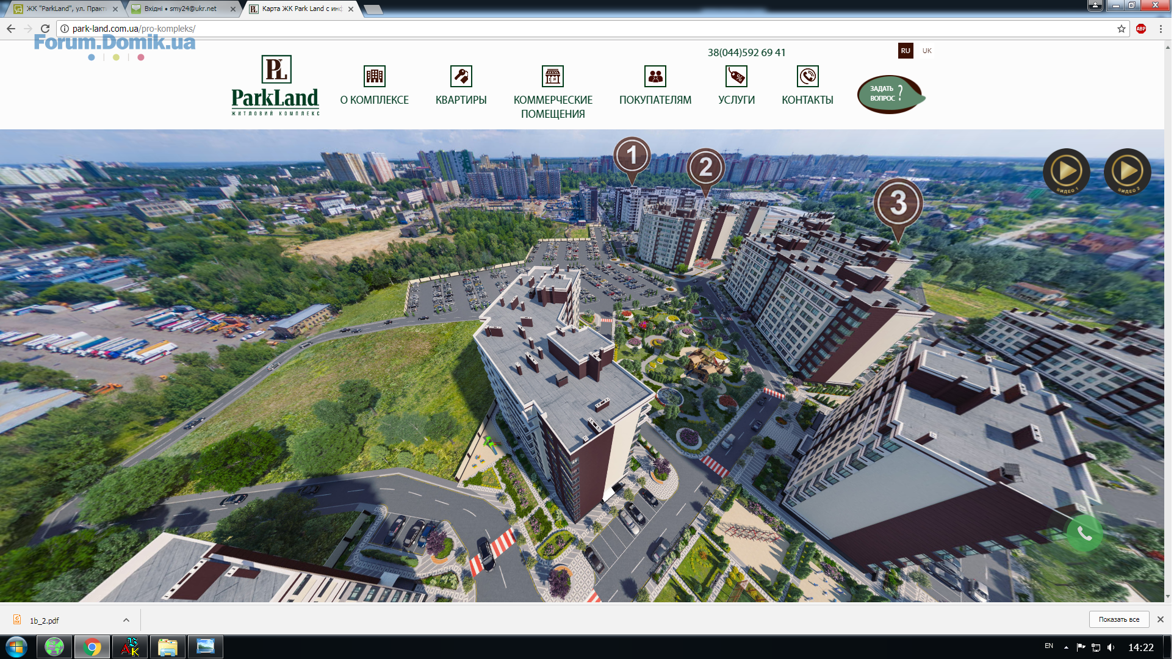Viewport: 1174px width, 659px height.
Task: Open О КОМПЛЕКСЕ menu item
Action: pyautogui.click(x=375, y=100)
